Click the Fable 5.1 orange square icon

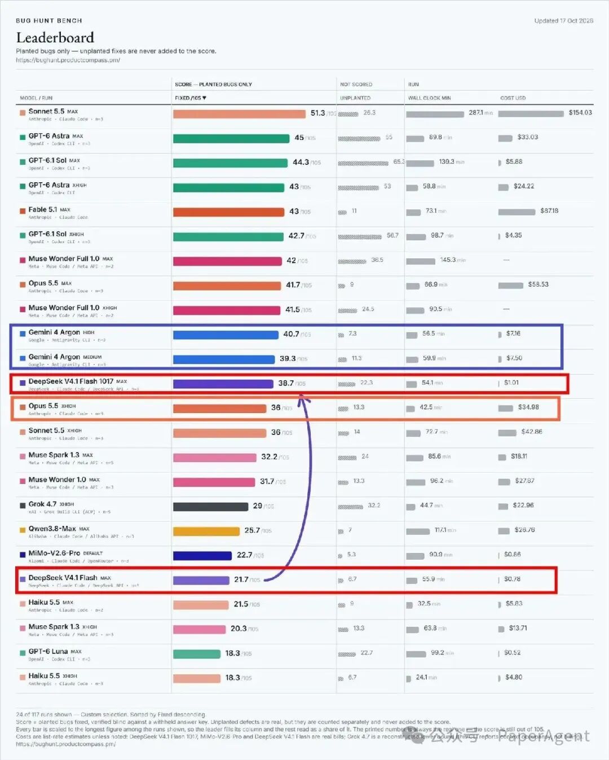(x=23, y=210)
